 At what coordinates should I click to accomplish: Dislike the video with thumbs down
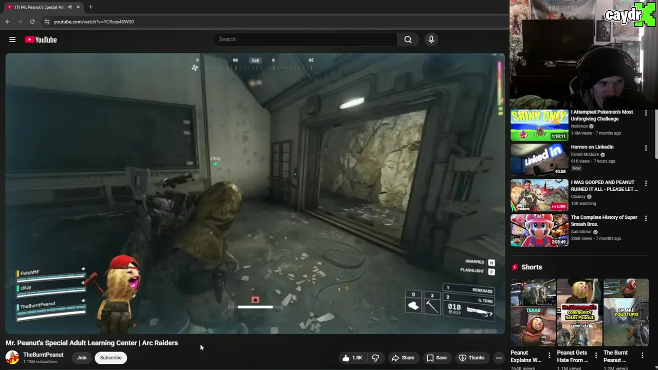coord(376,358)
